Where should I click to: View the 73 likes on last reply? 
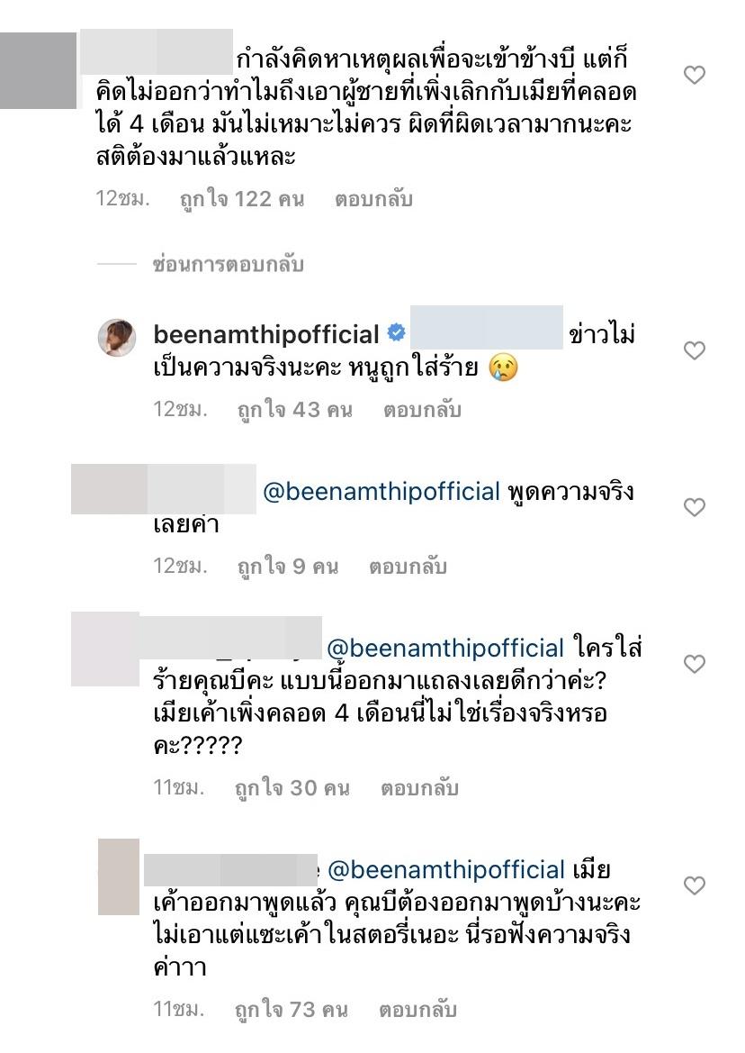(292, 1010)
